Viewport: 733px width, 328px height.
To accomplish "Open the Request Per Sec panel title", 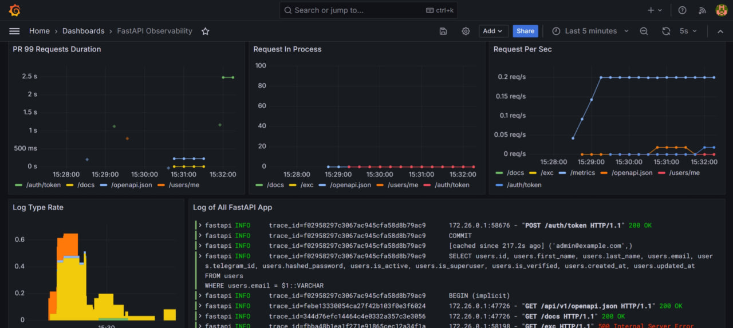I will [523, 49].
